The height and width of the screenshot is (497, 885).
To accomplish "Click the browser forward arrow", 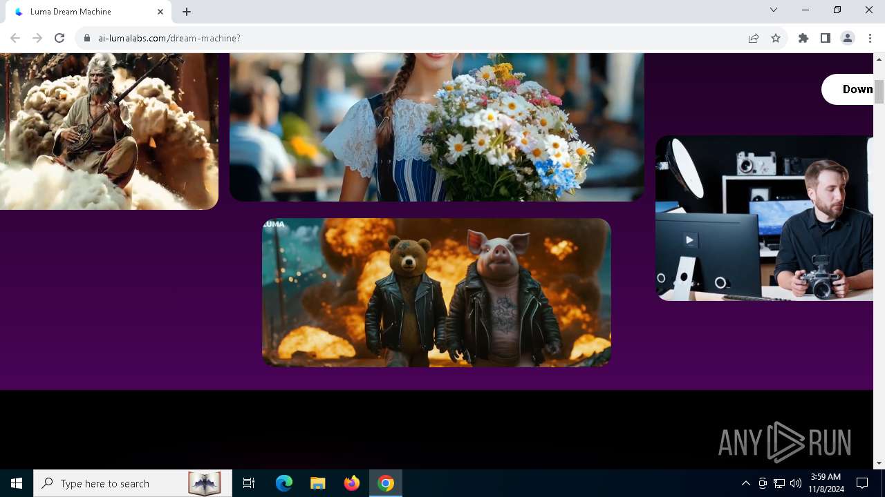I will click(37, 38).
